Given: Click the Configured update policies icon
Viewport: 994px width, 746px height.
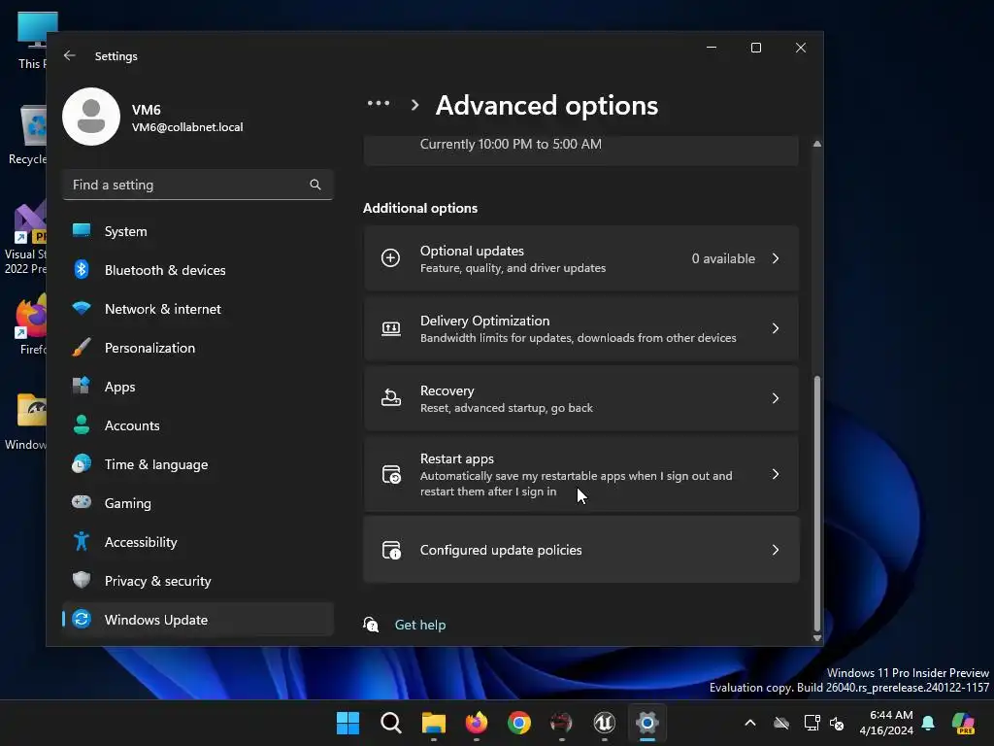Looking at the screenshot, I should point(391,550).
